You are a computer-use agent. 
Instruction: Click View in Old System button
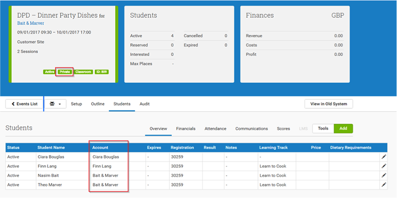point(328,104)
